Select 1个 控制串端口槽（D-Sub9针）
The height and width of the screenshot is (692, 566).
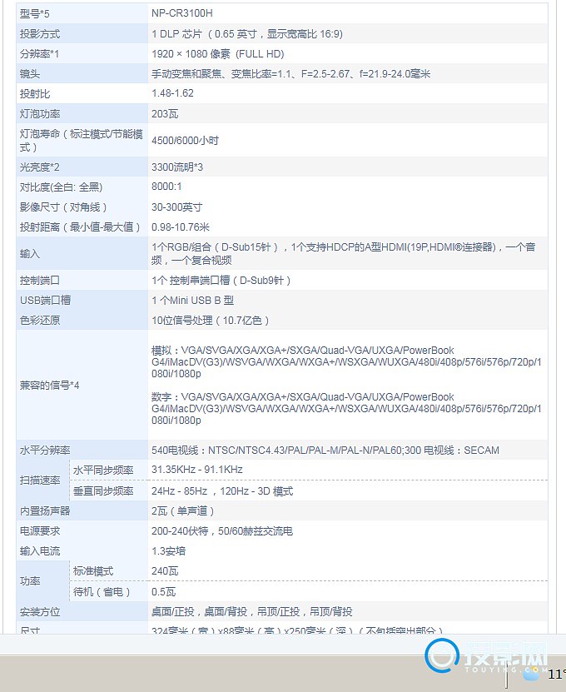click(221, 281)
